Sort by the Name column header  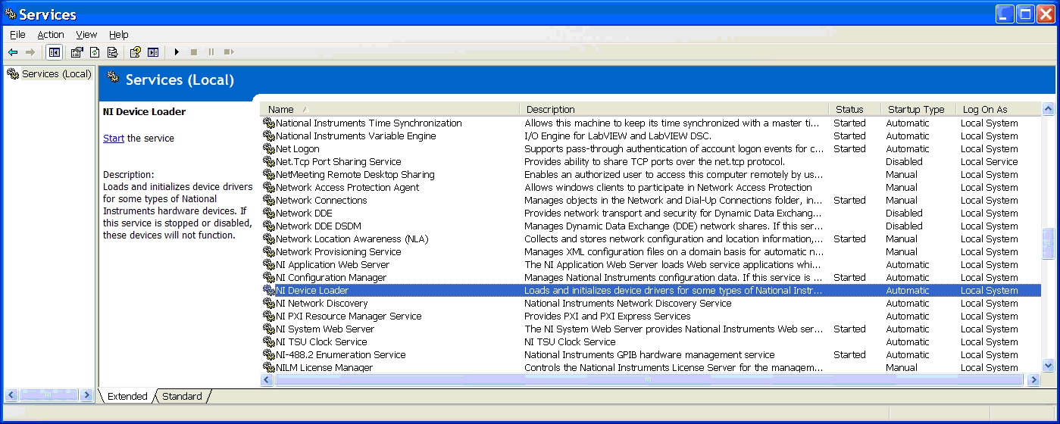[x=390, y=109]
